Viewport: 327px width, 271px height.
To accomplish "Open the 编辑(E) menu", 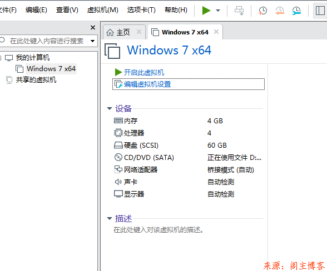I will pos(36,10).
